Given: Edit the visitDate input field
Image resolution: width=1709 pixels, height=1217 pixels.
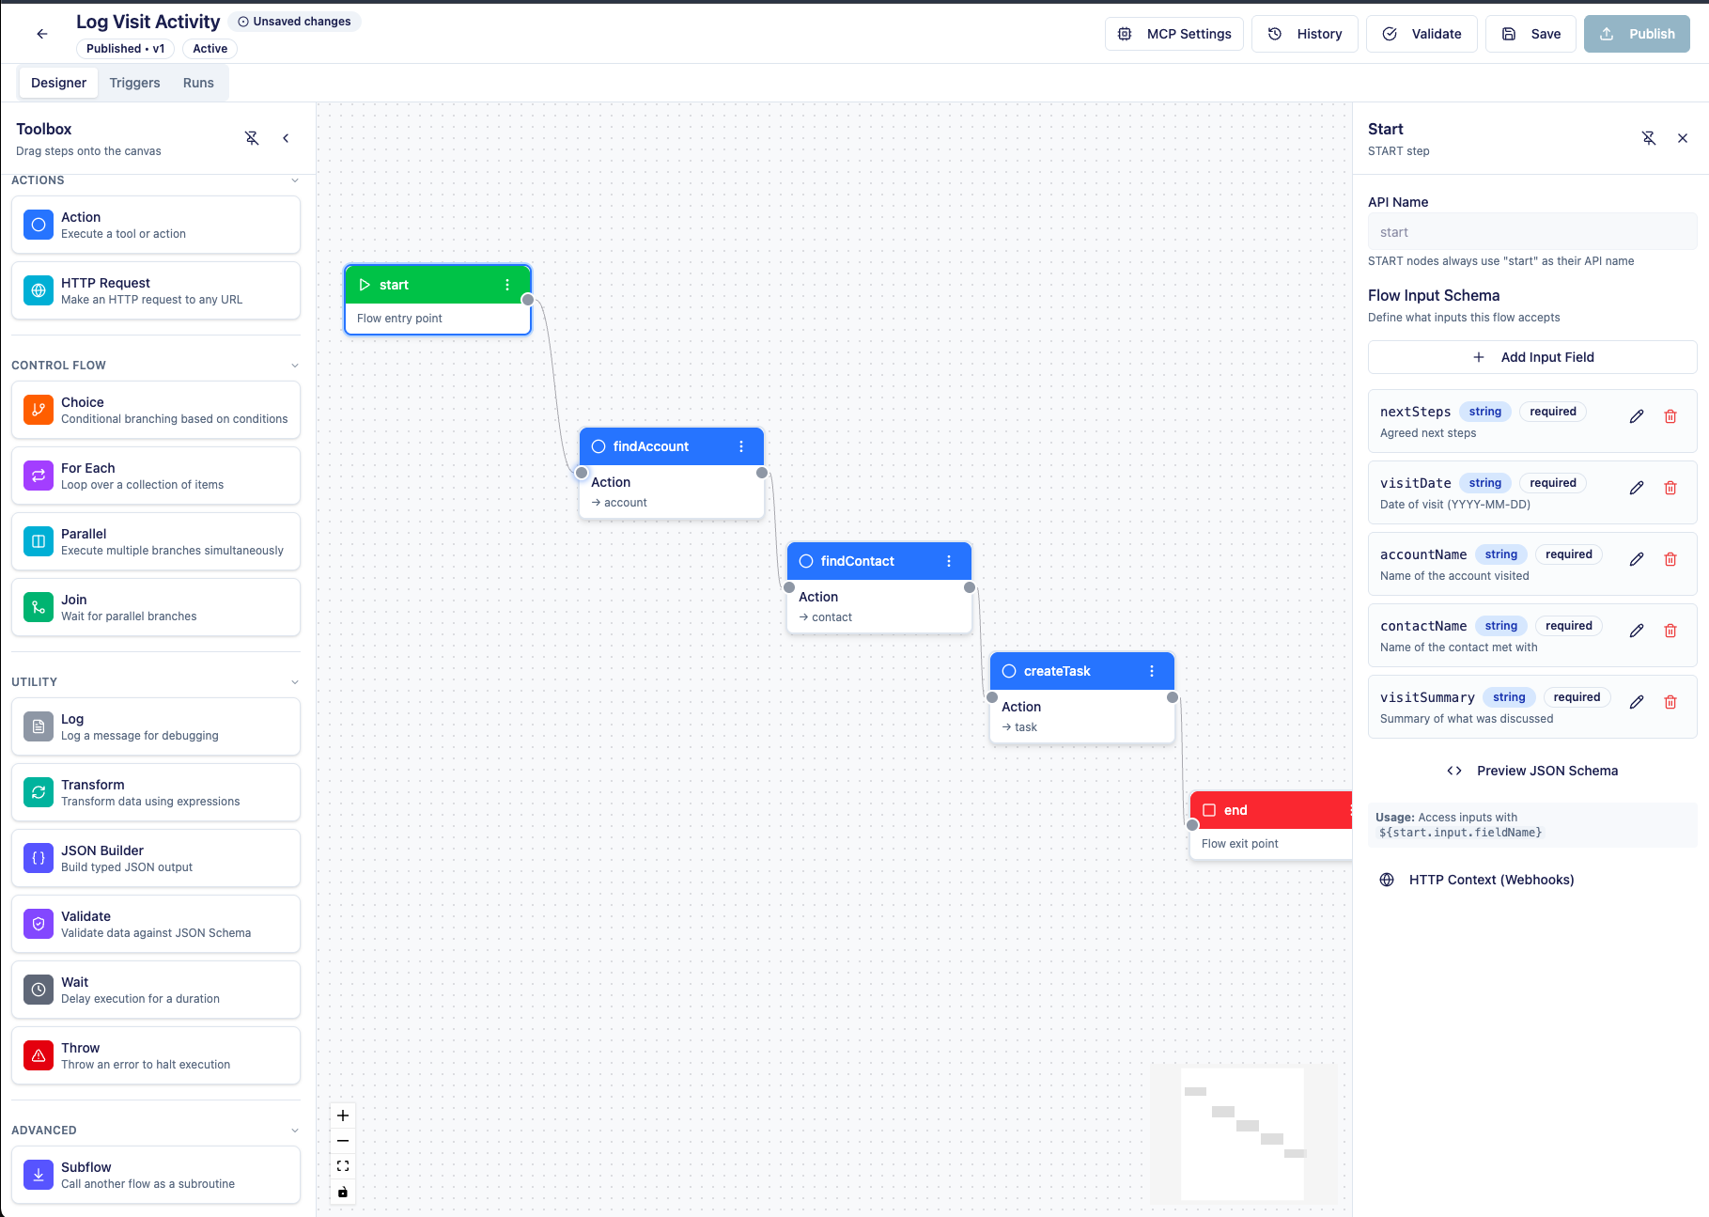Looking at the screenshot, I should (x=1637, y=488).
